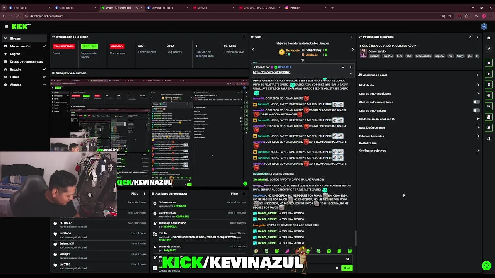Screen dimensions: 495x278
Task: Open Moderación del chat con IA stats icon
Action: (x=478, y=119)
